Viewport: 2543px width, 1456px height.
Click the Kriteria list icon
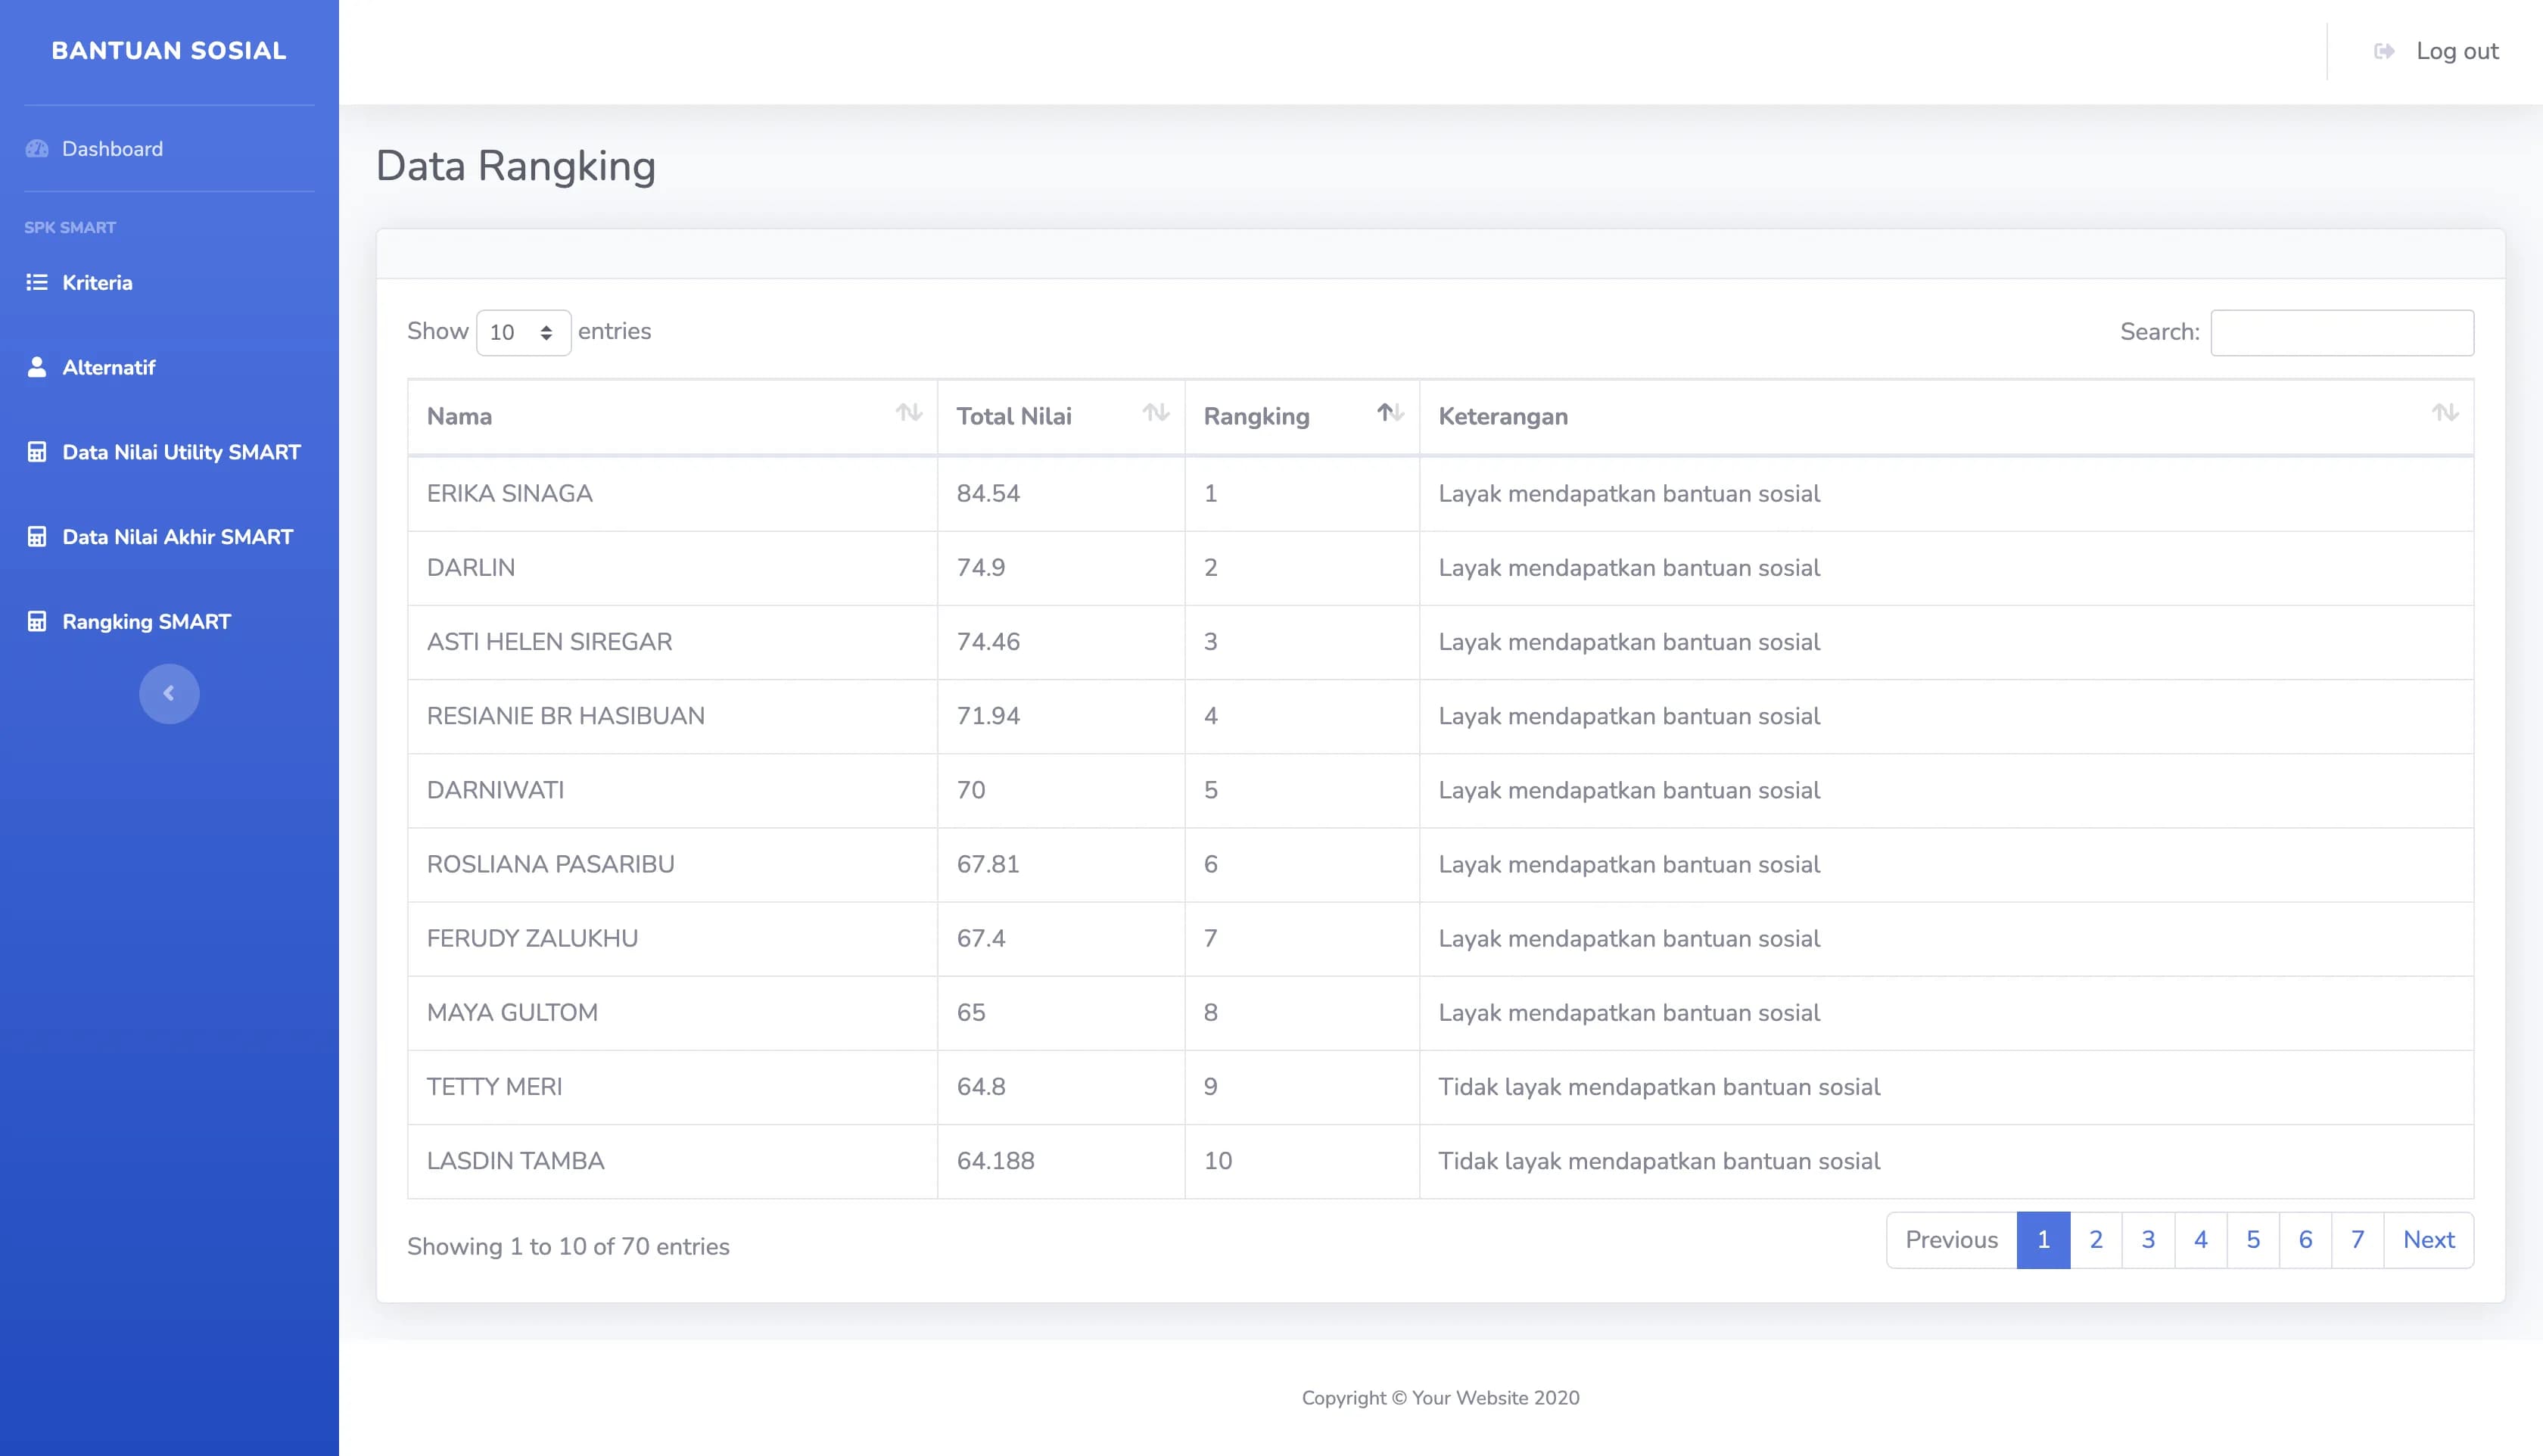(37, 283)
